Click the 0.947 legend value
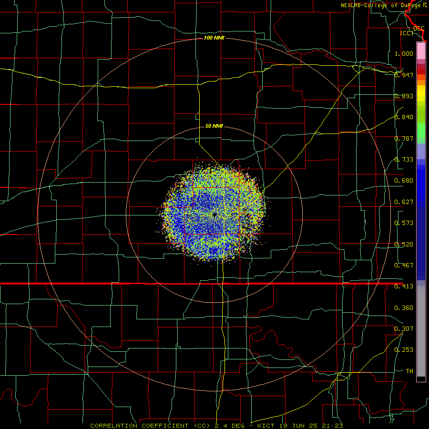429x429 pixels. [404, 75]
